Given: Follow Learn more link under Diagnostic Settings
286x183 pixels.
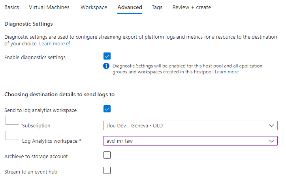Looking at the screenshot, I should click(52, 44).
